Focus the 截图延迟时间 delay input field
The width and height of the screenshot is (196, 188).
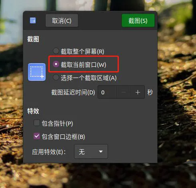tap(108, 92)
